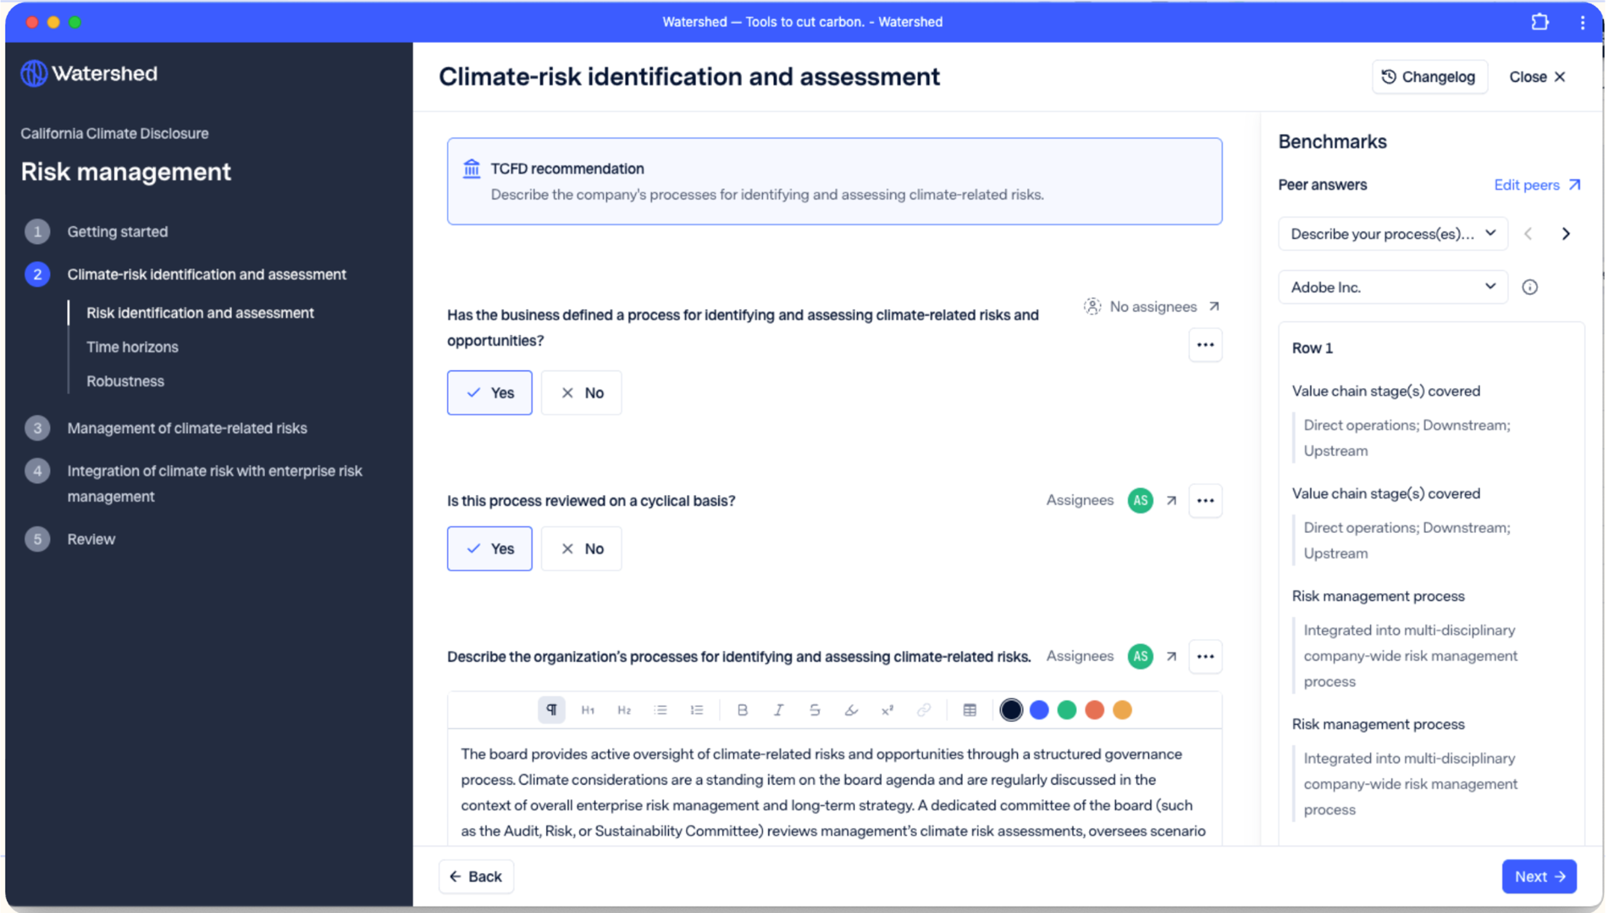Click the Next button
This screenshot has width=1606, height=913.
pyautogui.click(x=1540, y=877)
